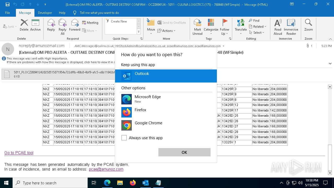Expand the message header chevron
The image size is (334, 188).
[330, 63]
